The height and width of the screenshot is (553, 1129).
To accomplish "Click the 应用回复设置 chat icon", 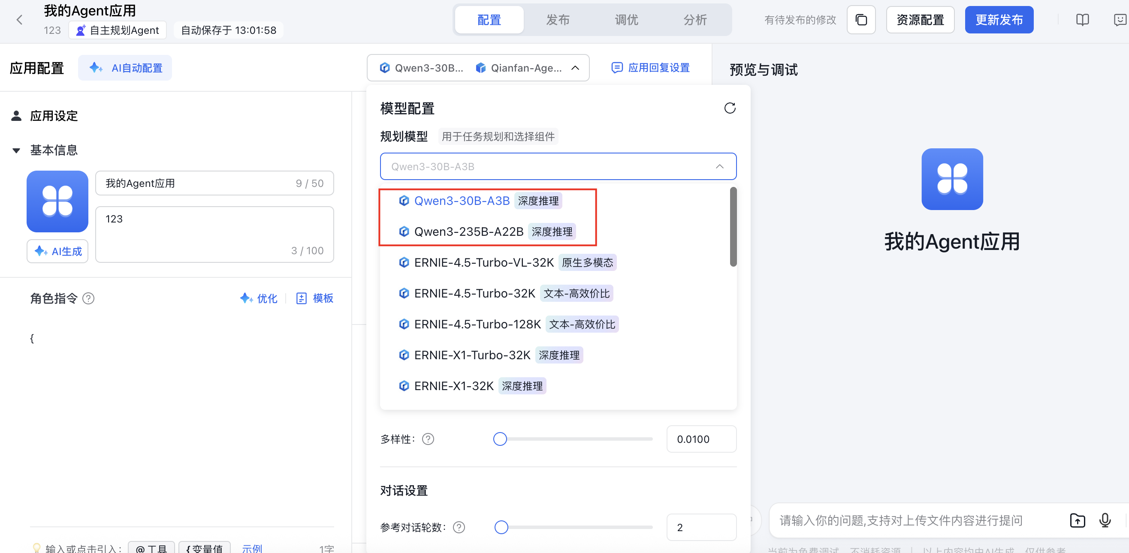I will click(617, 68).
